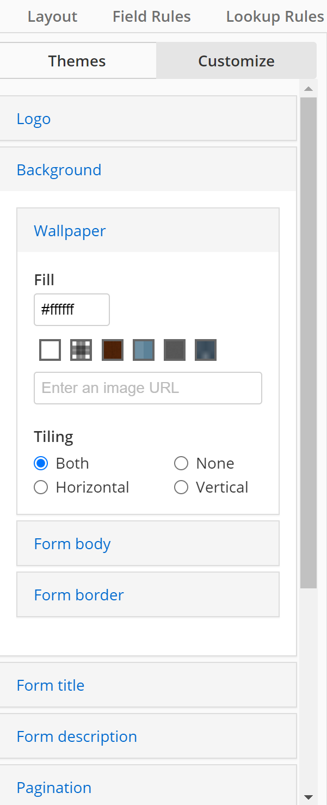
Task: Pick the dark blue textured wallpaper
Action: pyautogui.click(x=206, y=350)
